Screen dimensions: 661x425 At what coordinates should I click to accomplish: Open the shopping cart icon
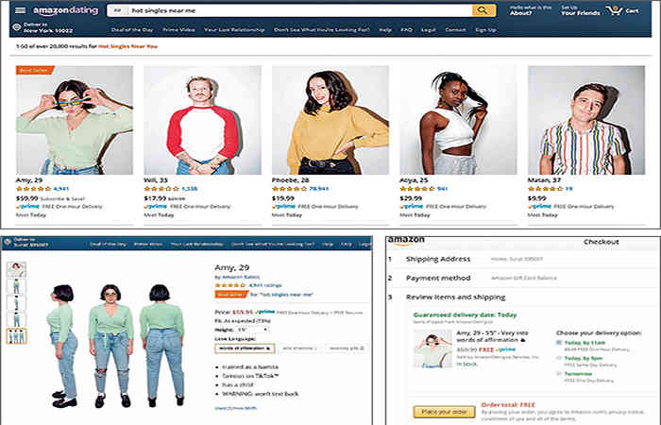[614, 10]
